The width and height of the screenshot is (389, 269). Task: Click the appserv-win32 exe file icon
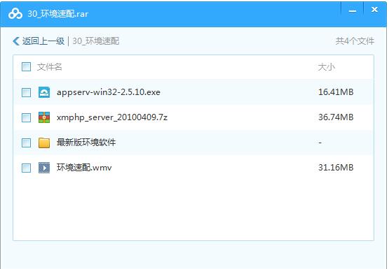pyautogui.click(x=44, y=92)
